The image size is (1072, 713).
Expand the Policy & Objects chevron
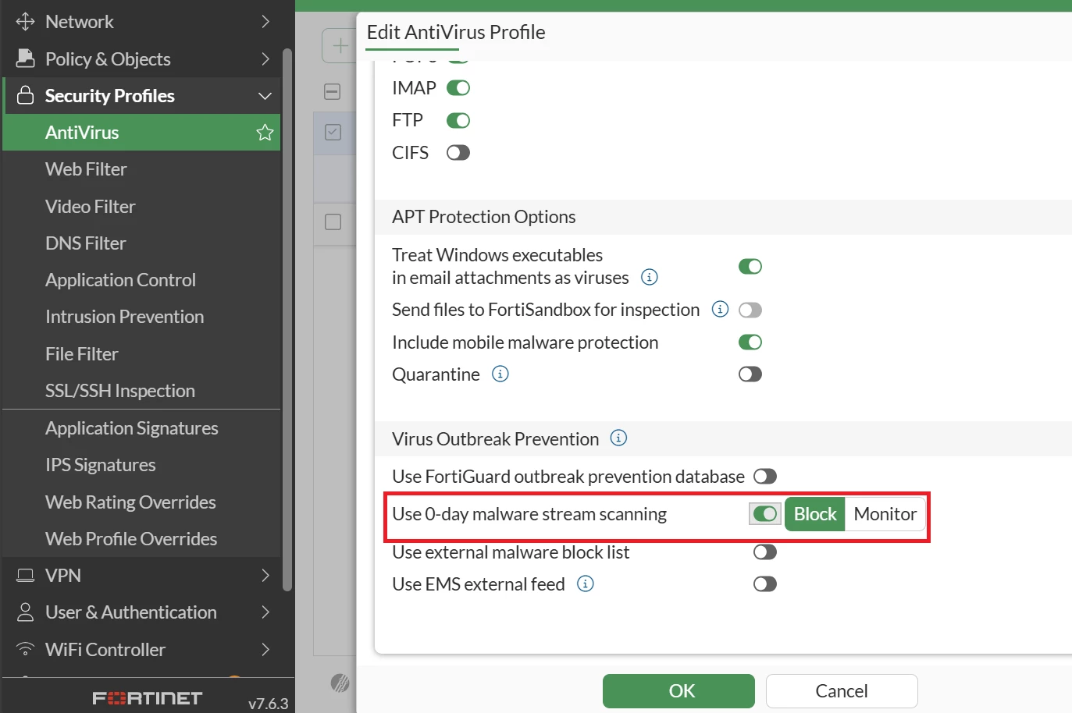[x=265, y=59]
